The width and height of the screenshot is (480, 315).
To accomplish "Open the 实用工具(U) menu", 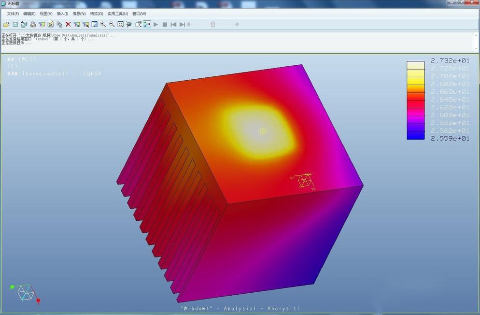I will pyautogui.click(x=117, y=14).
